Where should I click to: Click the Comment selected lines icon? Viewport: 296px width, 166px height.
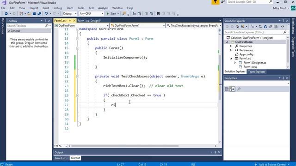(x=146, y=13)
